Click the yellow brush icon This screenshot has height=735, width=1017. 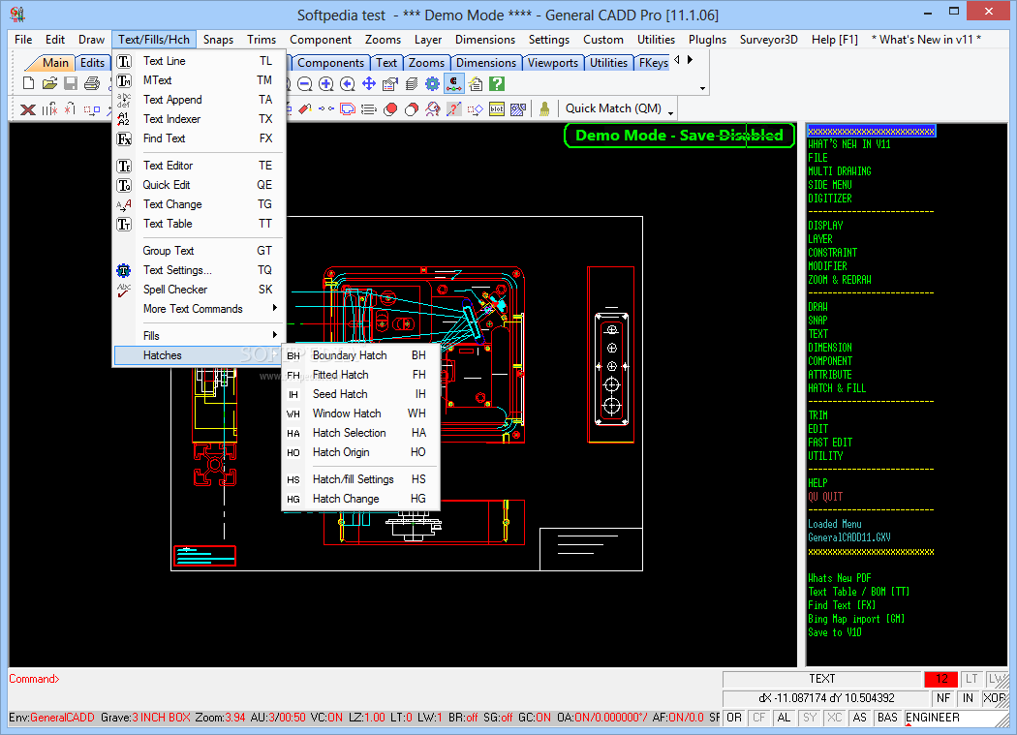[544, 109]
